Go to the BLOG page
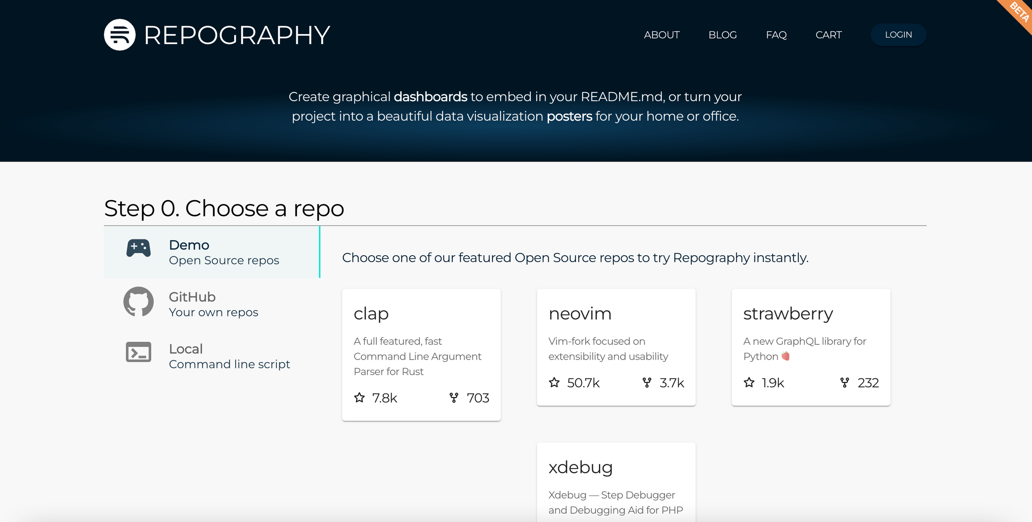Image resolution: width=1032 pixels, height=522 pixels. click(722, 35)
